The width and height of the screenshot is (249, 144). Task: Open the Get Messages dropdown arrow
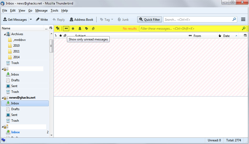(31, 19)
